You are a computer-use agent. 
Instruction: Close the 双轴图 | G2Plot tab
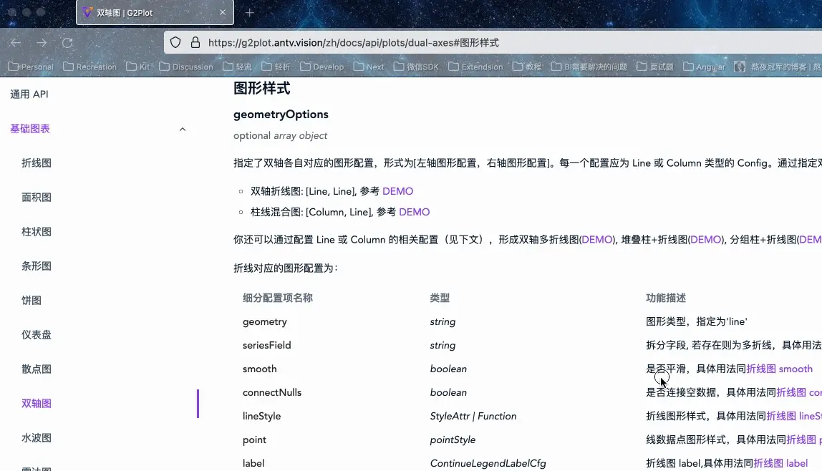[222, 13]
